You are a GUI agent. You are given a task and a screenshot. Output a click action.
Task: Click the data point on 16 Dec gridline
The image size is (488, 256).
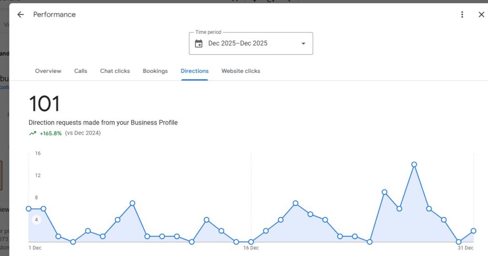(251, 242)
